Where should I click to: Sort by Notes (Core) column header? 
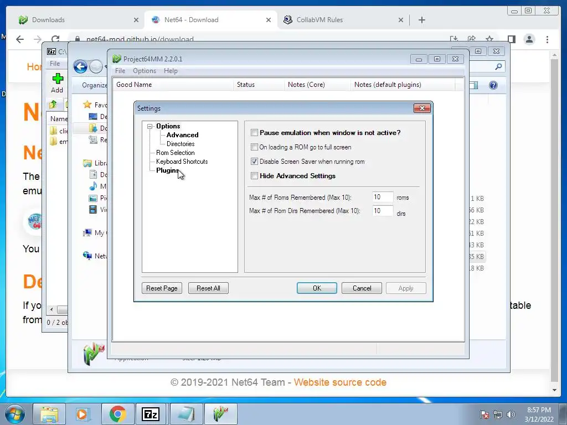(317, 85)
